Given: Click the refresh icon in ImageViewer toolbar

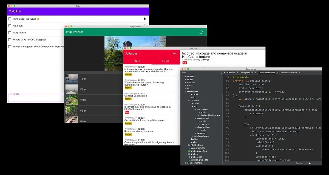Looking at the screenshot, I should tap(201, 32).
